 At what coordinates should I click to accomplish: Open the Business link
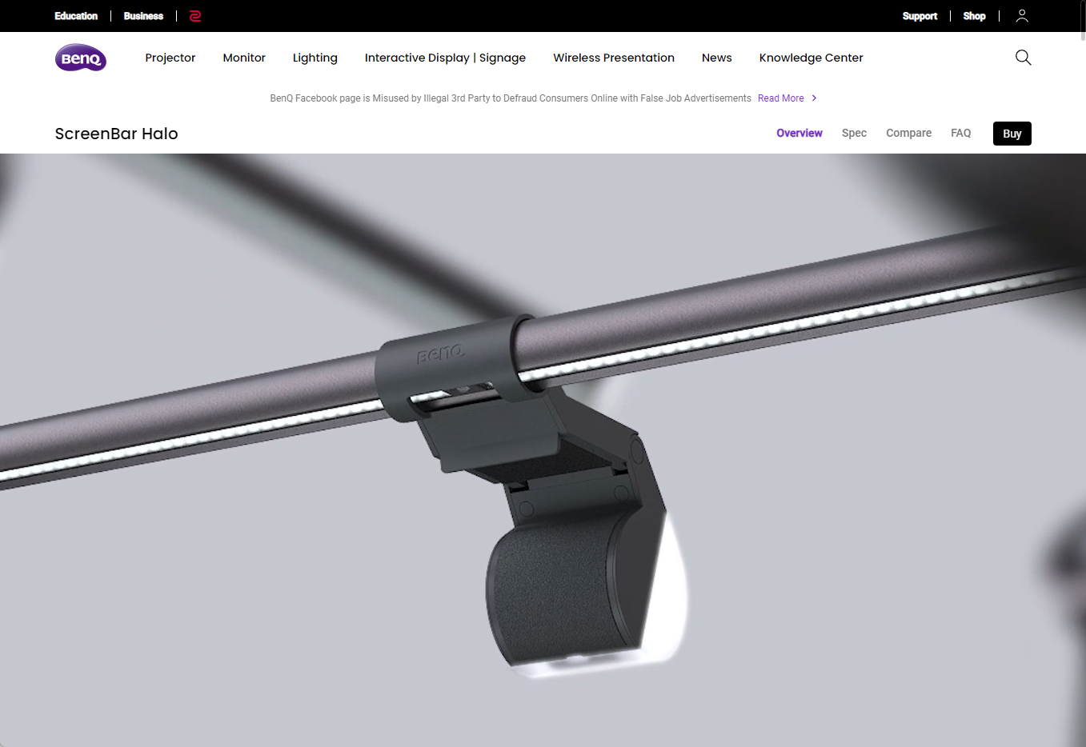[x=143, y=16]
